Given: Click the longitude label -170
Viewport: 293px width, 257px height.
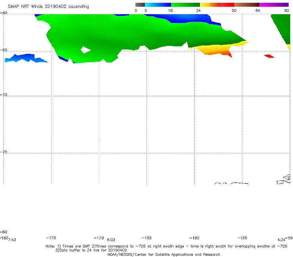Looking at the screenshot, I should point(99,238).
